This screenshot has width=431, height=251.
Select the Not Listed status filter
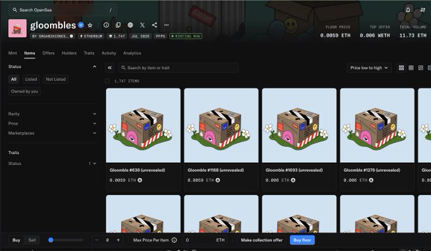[x=56, y=79]
